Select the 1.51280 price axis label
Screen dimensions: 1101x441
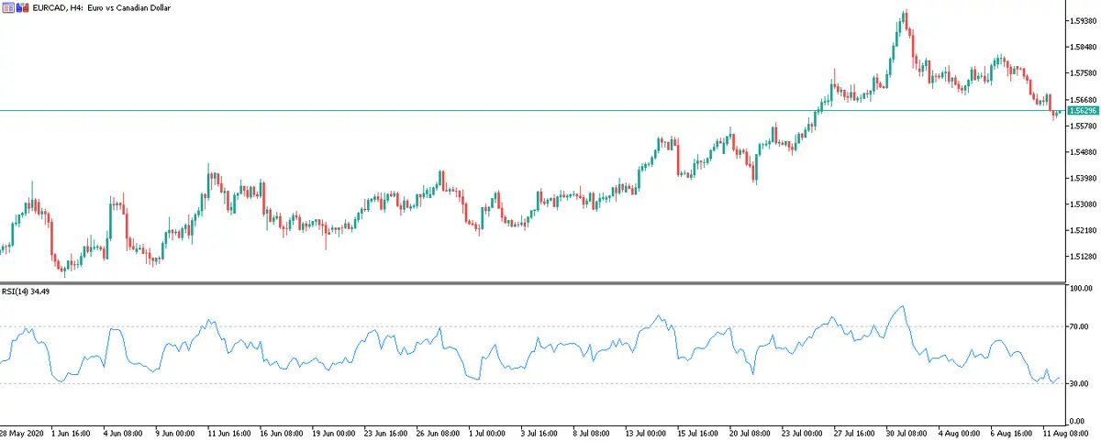[x=1082, y=257]
